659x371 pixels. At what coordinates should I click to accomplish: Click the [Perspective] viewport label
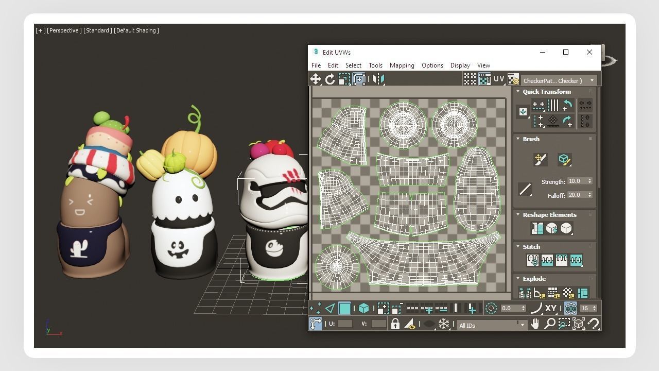click(x=64, y=30)
